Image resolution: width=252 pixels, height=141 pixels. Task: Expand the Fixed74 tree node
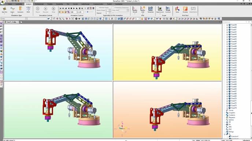(227, 108)
